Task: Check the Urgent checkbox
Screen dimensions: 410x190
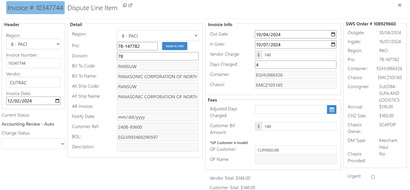Action: coord(373,177)
